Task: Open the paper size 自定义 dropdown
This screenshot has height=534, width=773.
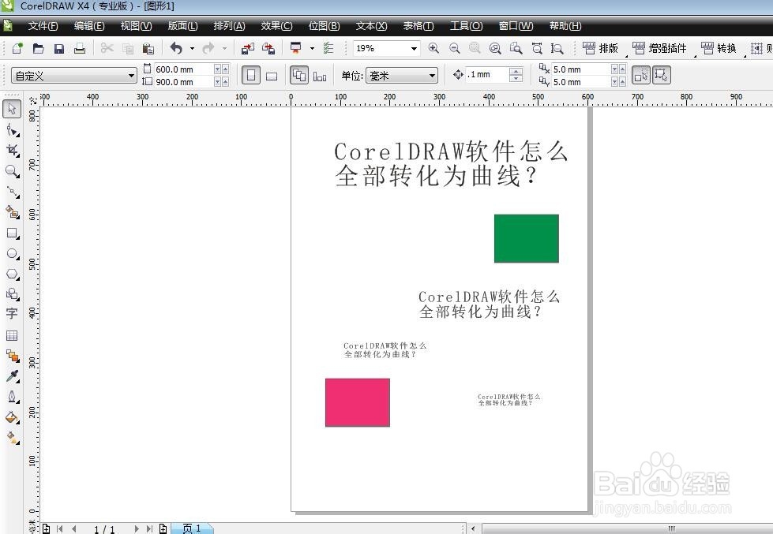Action: [x=74, y=76]
